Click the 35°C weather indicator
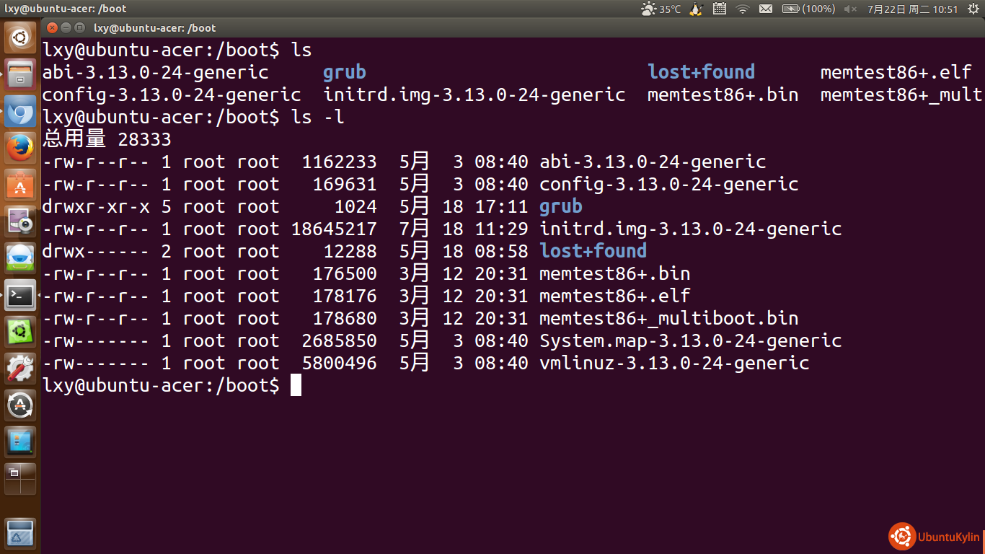 click(x=661, y=9)
